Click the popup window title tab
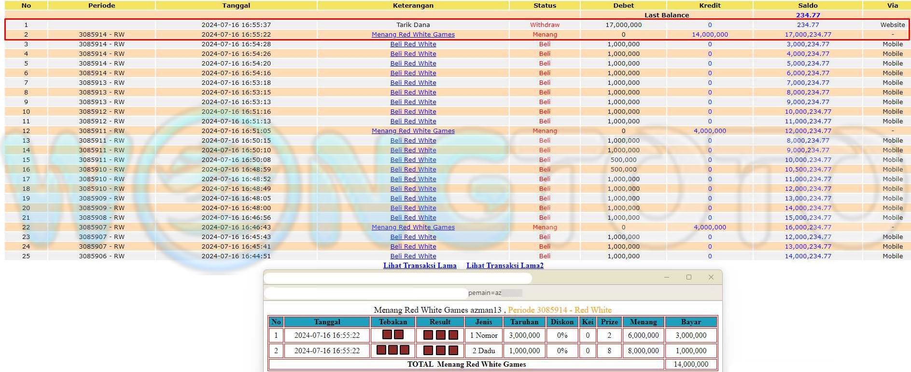Viewport: 911px width, 372px height. (398, 278)
